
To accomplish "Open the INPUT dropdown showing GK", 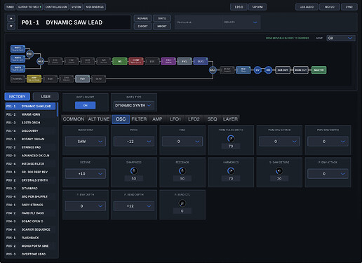I will click(x=341, y=38).
